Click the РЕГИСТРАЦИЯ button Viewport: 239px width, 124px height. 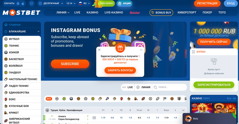(x=207, y=3)
